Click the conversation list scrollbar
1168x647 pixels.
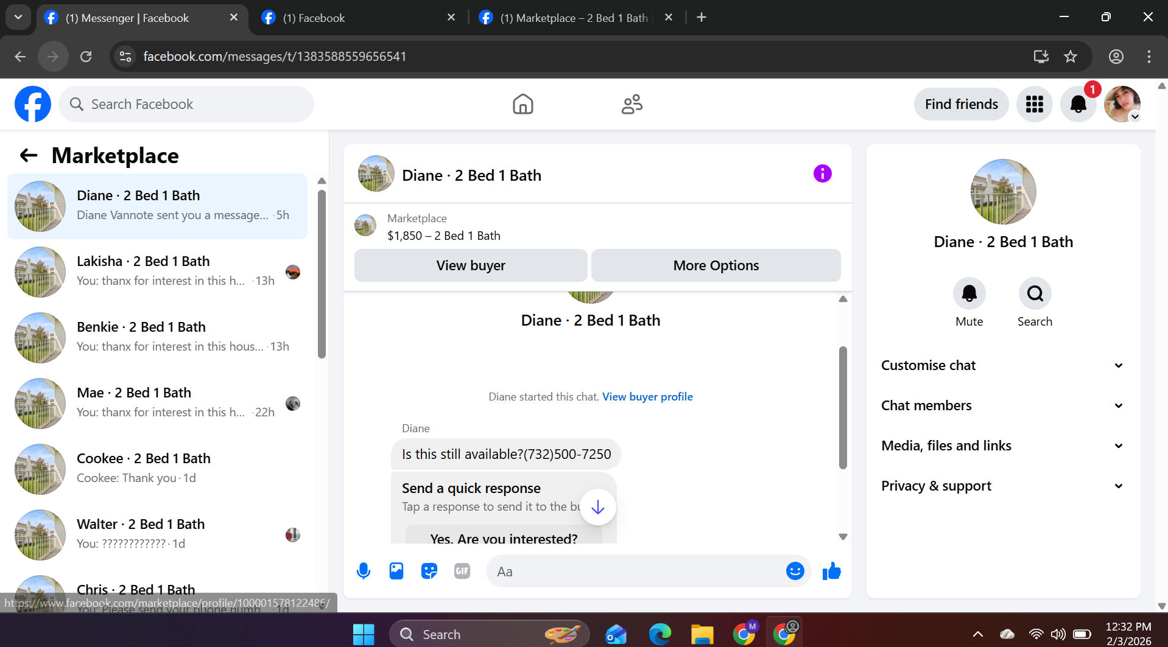[x=322, y=274]
